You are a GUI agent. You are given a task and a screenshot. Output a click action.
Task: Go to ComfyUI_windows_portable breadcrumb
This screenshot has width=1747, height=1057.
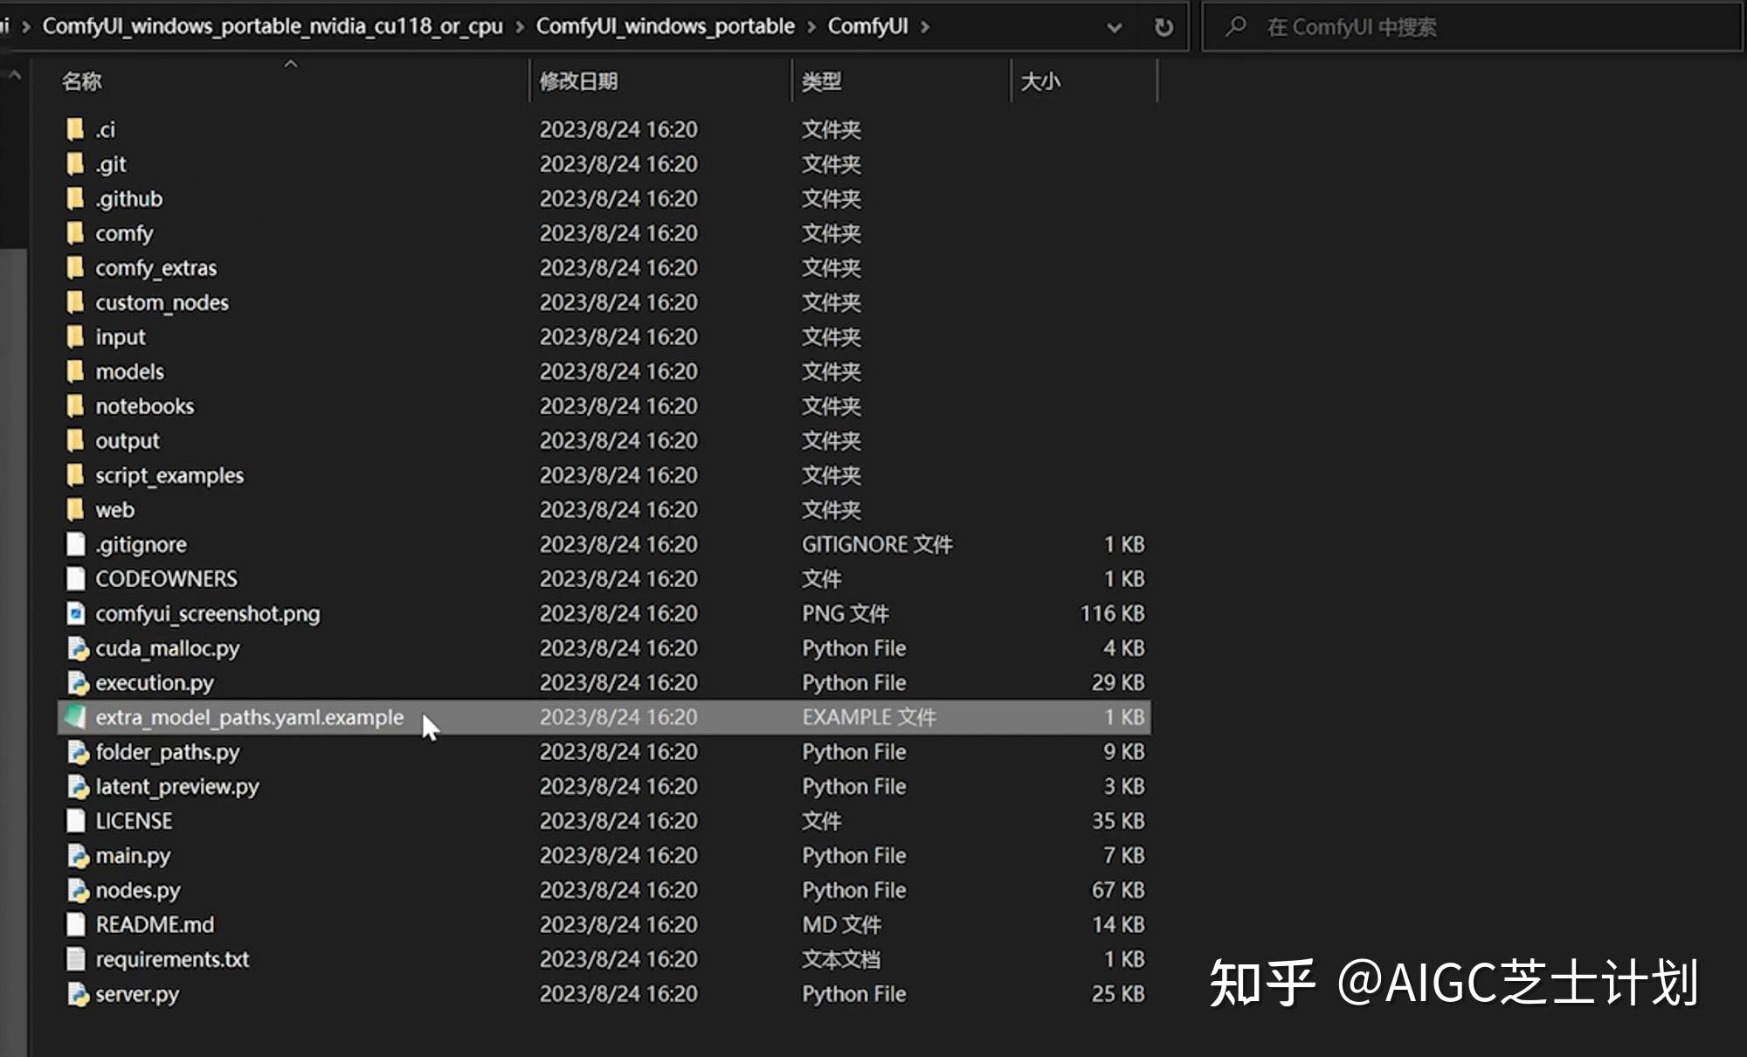tap(666, 26)
